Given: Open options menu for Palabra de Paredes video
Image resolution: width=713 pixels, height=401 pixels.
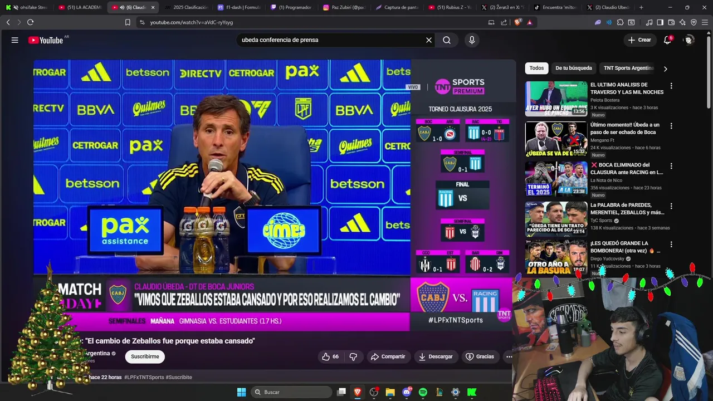Looking at the screenshot, I should 671,206.
